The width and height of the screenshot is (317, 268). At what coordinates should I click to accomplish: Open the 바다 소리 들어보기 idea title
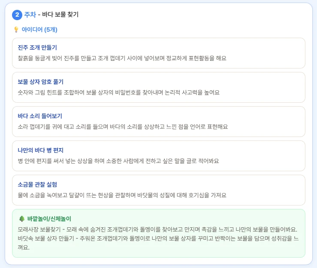pyautogui.click(x=40, y=116)
